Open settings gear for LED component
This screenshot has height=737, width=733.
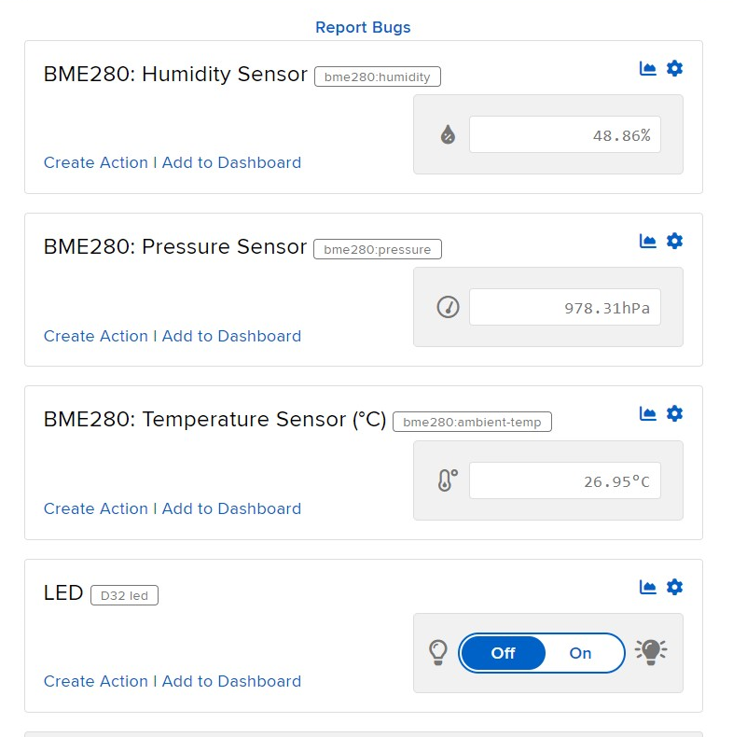674,587
